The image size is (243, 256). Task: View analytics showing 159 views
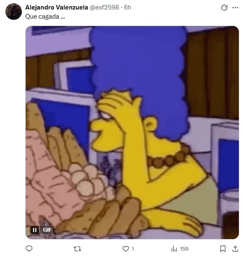tap(180, 249)
